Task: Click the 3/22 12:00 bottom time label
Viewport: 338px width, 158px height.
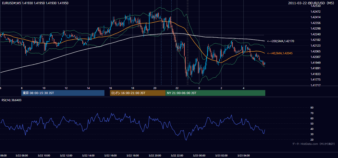Action: (x=66, y=156)
